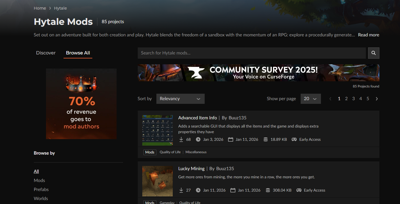Click breadcrumb chevron after Home
Screen dimensions: 400x204
click(50, 8)
